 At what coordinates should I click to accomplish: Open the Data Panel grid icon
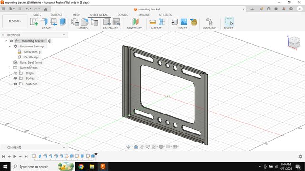pyautogui.click(x=3, y=9)
